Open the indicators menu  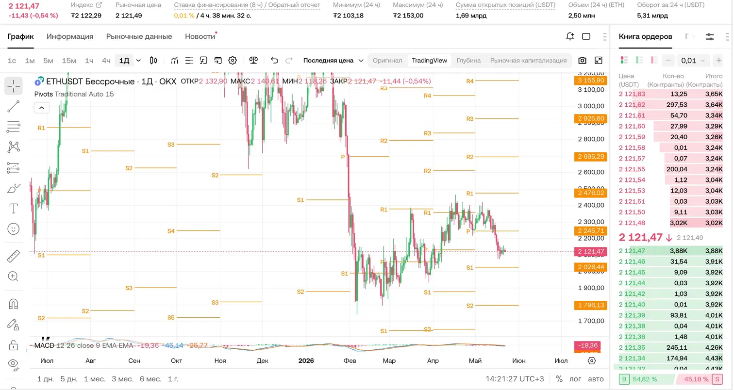(x=175, y=61)
